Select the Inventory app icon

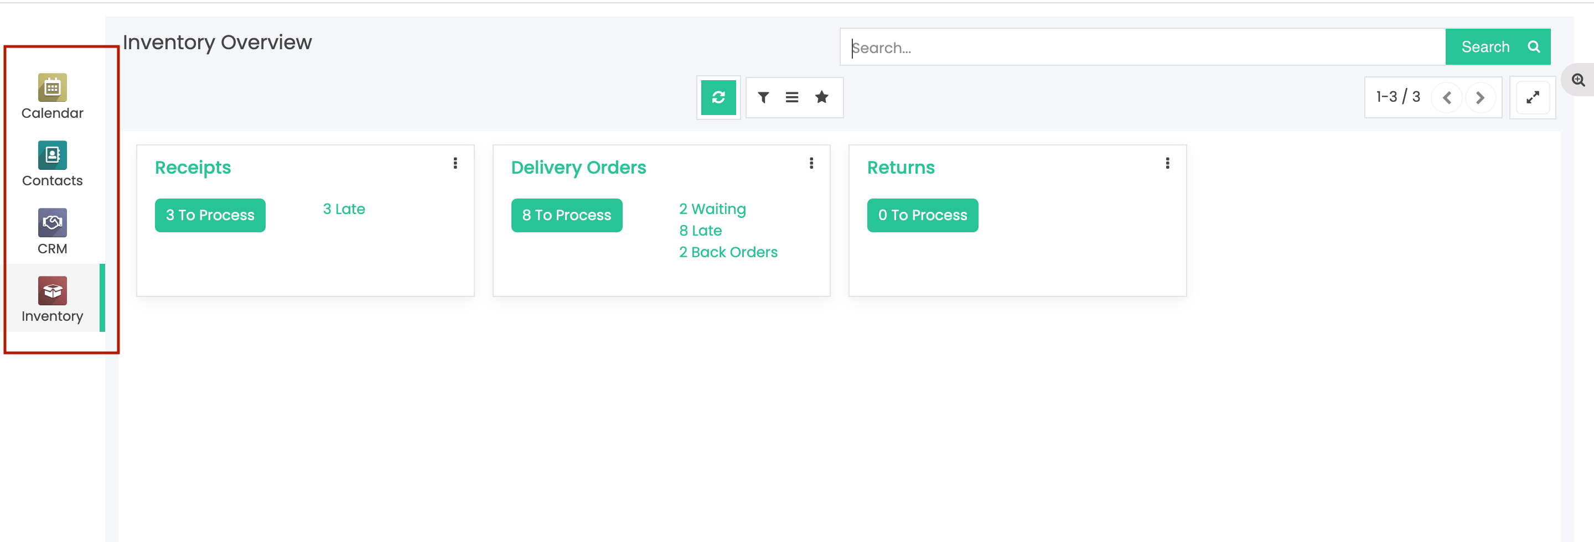point(52,291)
